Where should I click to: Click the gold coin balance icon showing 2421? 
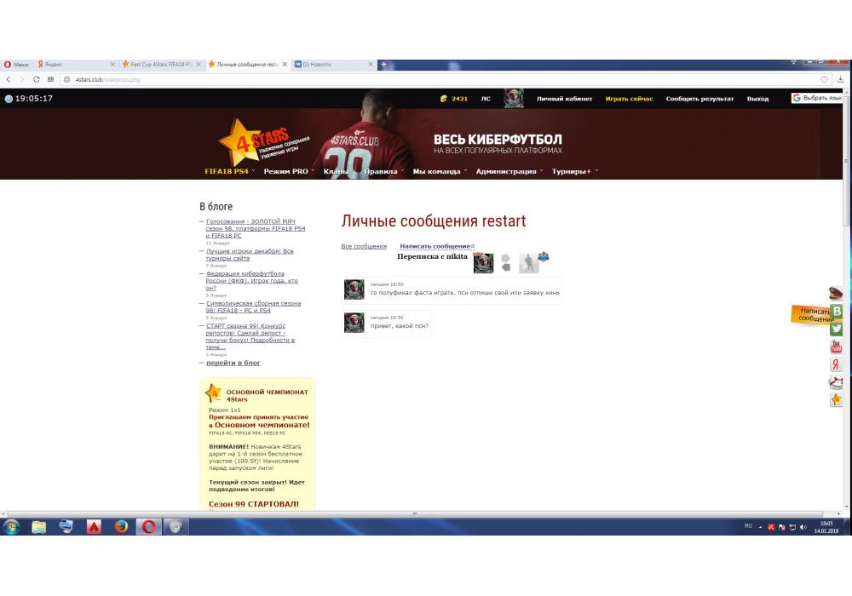(443, 99)
